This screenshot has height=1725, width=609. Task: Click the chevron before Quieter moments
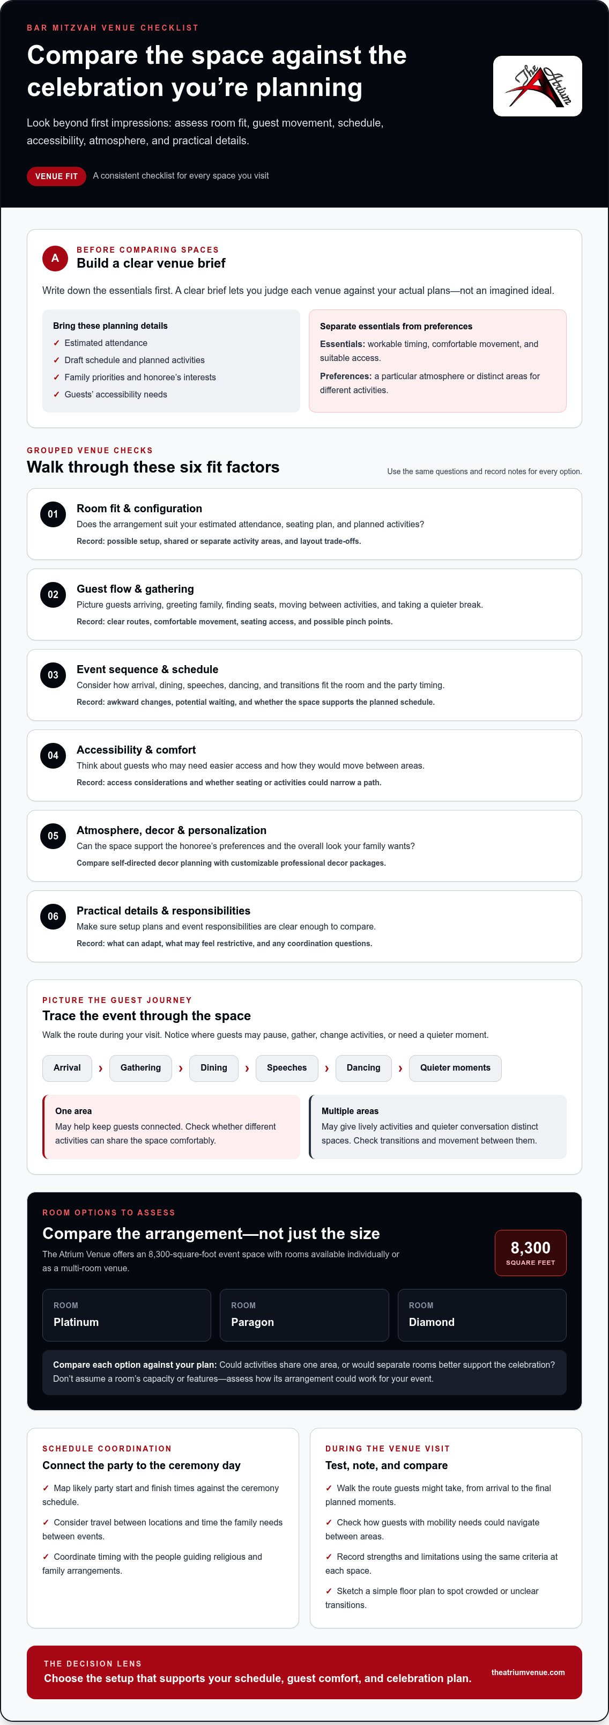(400, 1069)
